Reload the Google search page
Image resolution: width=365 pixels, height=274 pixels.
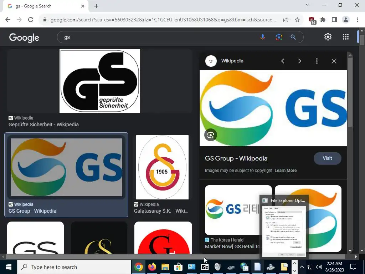pyautogui.click(x=31, y=20)
